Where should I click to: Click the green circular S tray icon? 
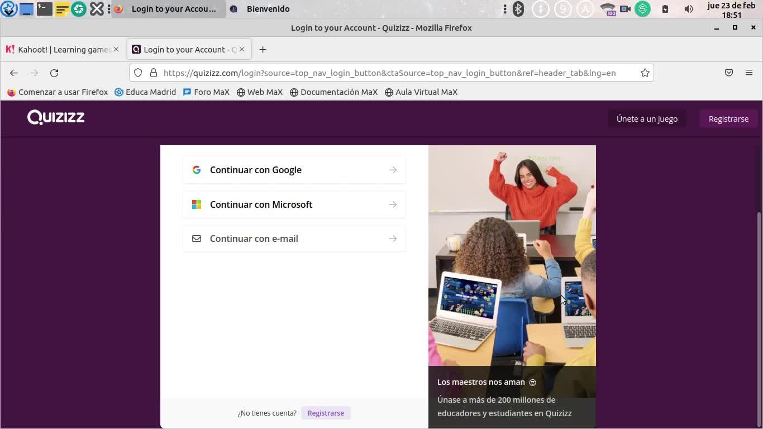(x=643, y=9)
